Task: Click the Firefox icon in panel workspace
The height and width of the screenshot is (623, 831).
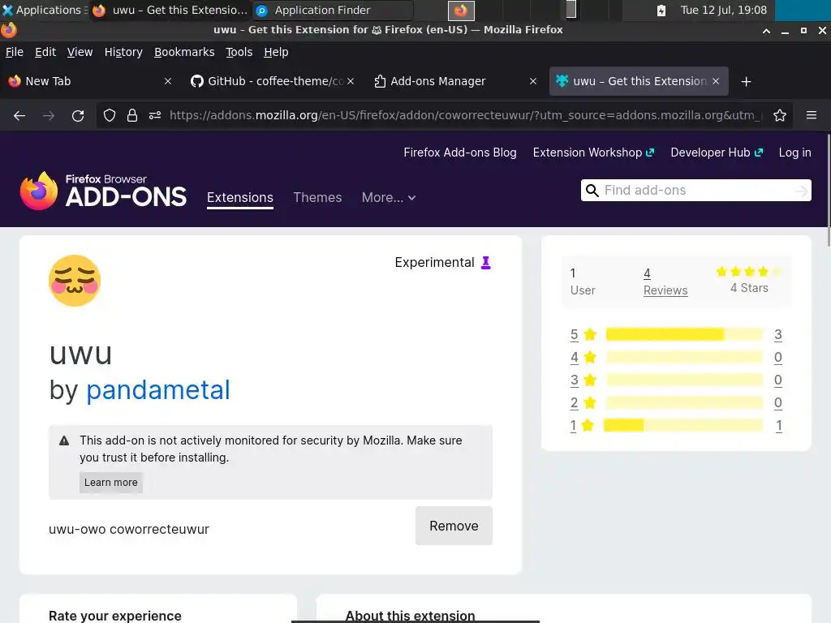Action: tap(461, 10)
